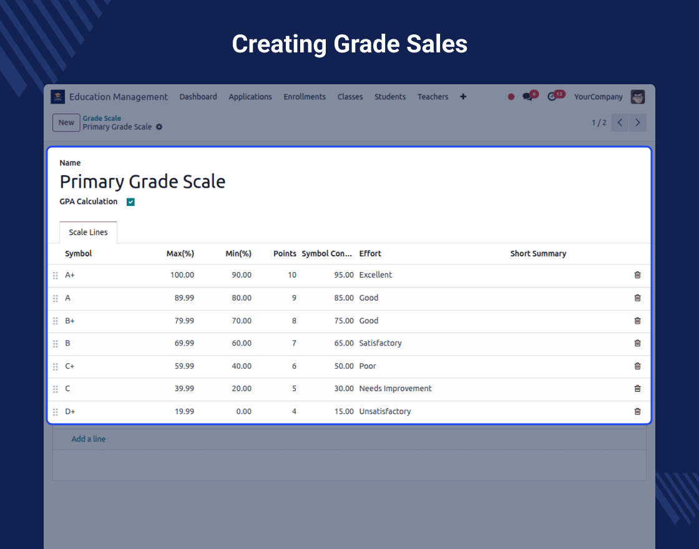Click the D+ symbol cell
699x549 pixels.
70,411
